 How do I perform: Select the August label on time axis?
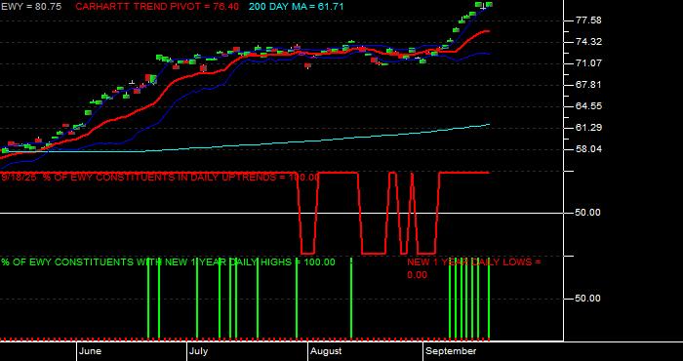tap(327, 351)
